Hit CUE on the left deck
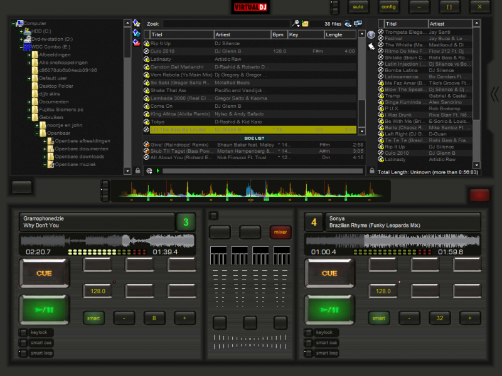This screenshot has width=502, height=376. pos(44,273)
